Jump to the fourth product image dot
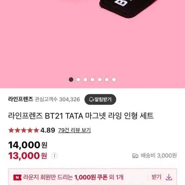Viewport: 185px width, 185px height. click(93, 79)
